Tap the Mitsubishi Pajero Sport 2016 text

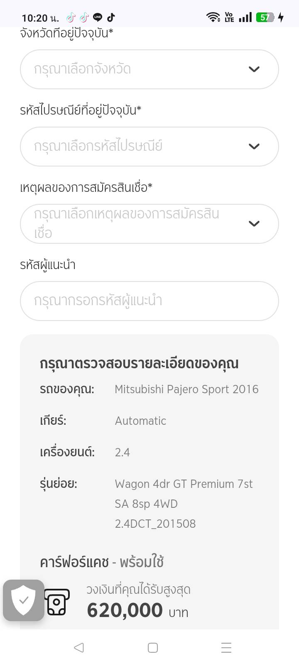(x=186, y=389)
